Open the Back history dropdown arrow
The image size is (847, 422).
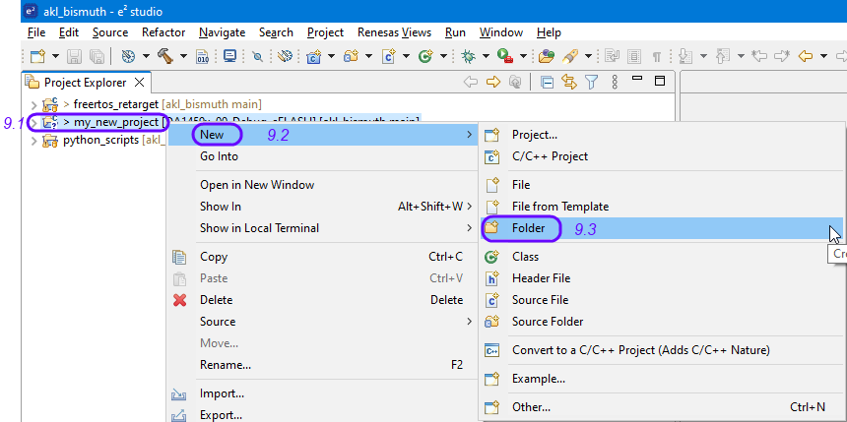click(823, 56)
